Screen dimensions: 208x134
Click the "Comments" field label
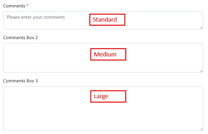(14, 6)
